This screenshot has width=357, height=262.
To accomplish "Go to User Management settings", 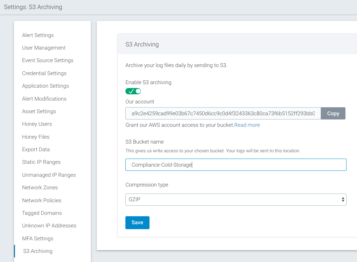I will (x=44, y=48).
